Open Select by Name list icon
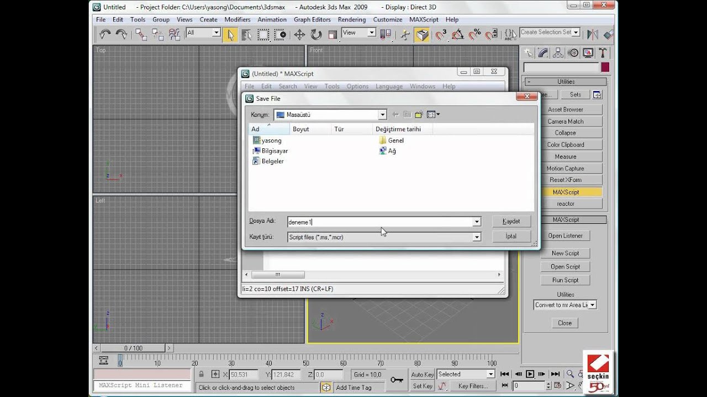The height and width of the screenshot is (397, 707). click(247, 35)
